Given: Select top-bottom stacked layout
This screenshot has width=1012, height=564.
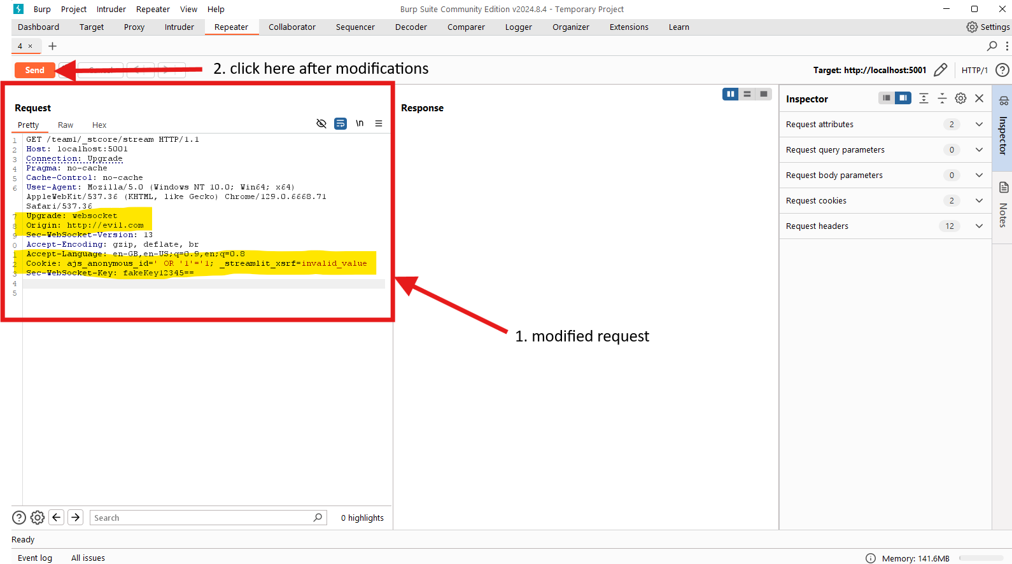Looking at the screenshot, I should pos(747,94).
